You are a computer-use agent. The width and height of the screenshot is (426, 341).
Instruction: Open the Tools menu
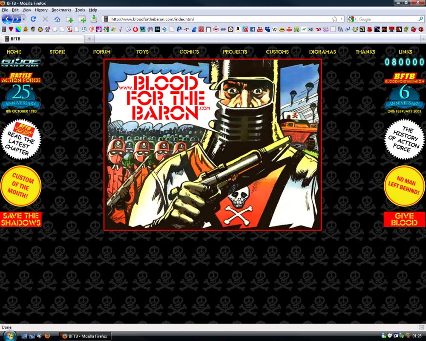(x=80, y=10)
